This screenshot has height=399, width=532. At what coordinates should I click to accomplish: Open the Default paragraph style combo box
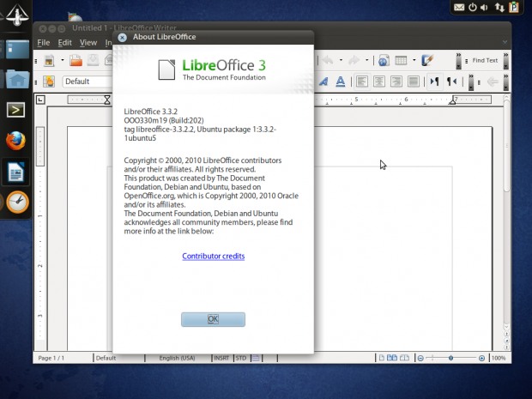point(88,82)
